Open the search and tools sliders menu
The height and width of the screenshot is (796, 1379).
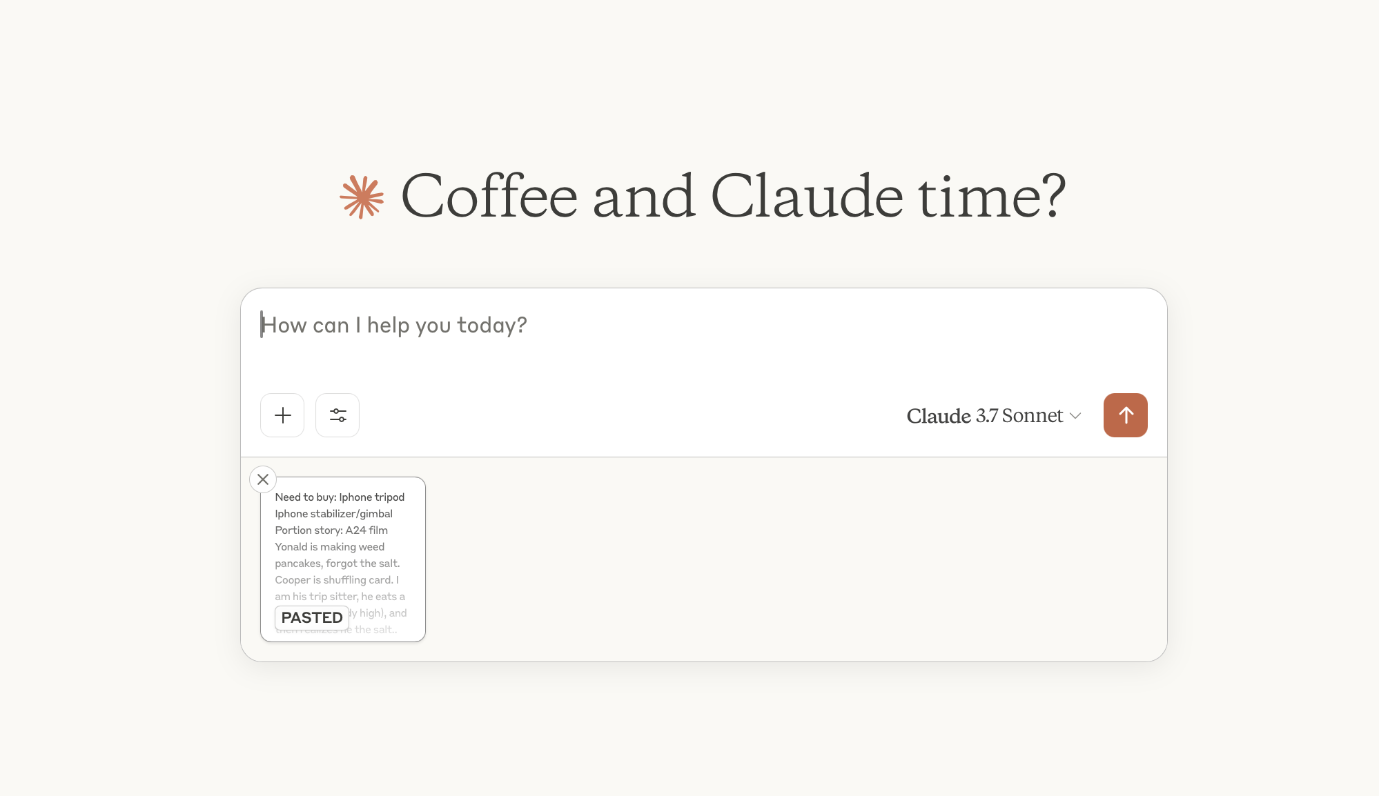[x=338, y=415]
